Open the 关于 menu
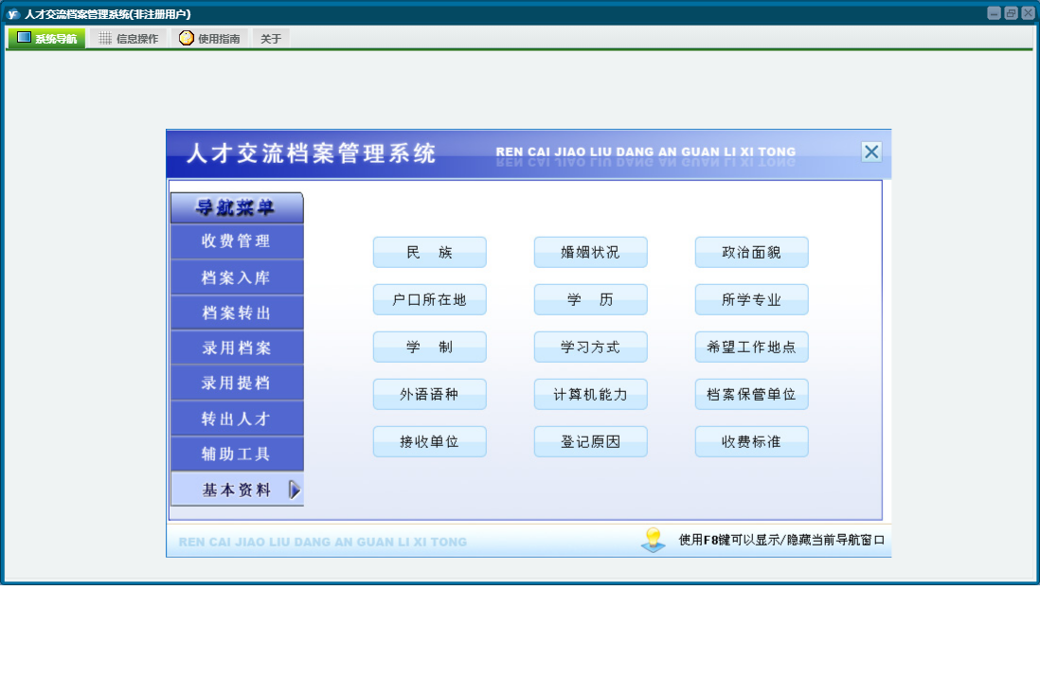The image size is (1040, 678). coord(271,38)
